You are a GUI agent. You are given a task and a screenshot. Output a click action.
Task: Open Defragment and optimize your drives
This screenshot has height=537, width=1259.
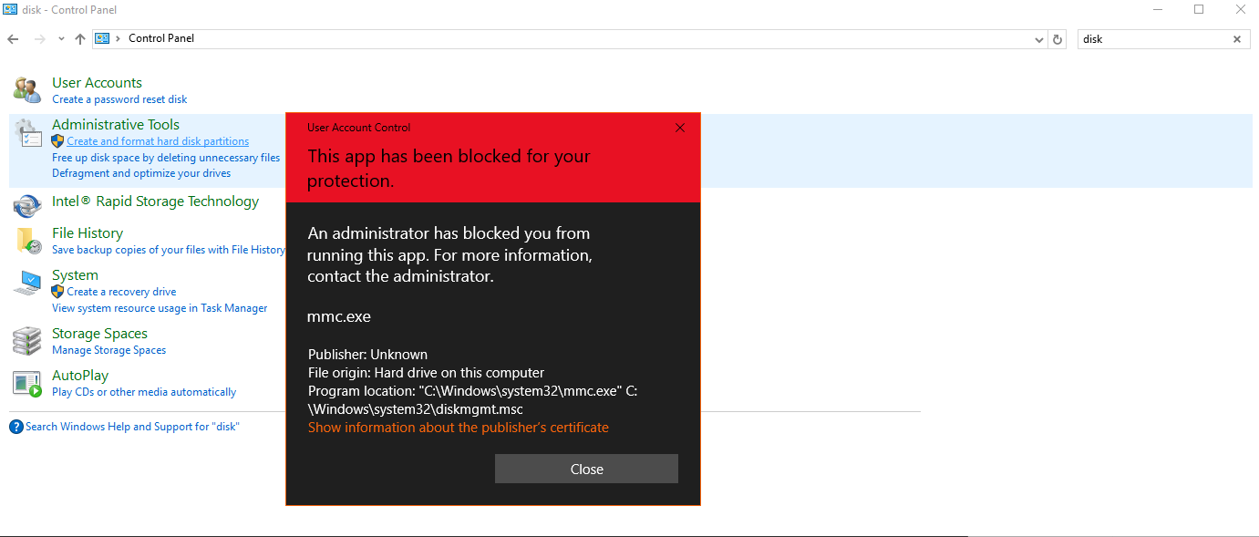point(141,173)
